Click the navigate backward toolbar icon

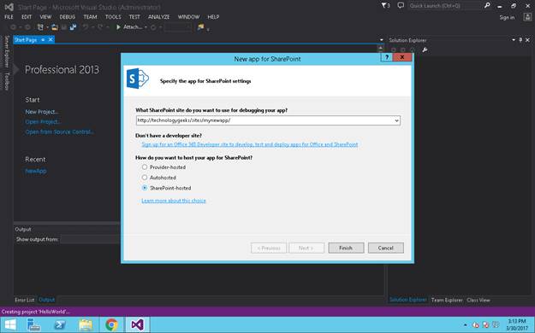[x=14, y=27]
